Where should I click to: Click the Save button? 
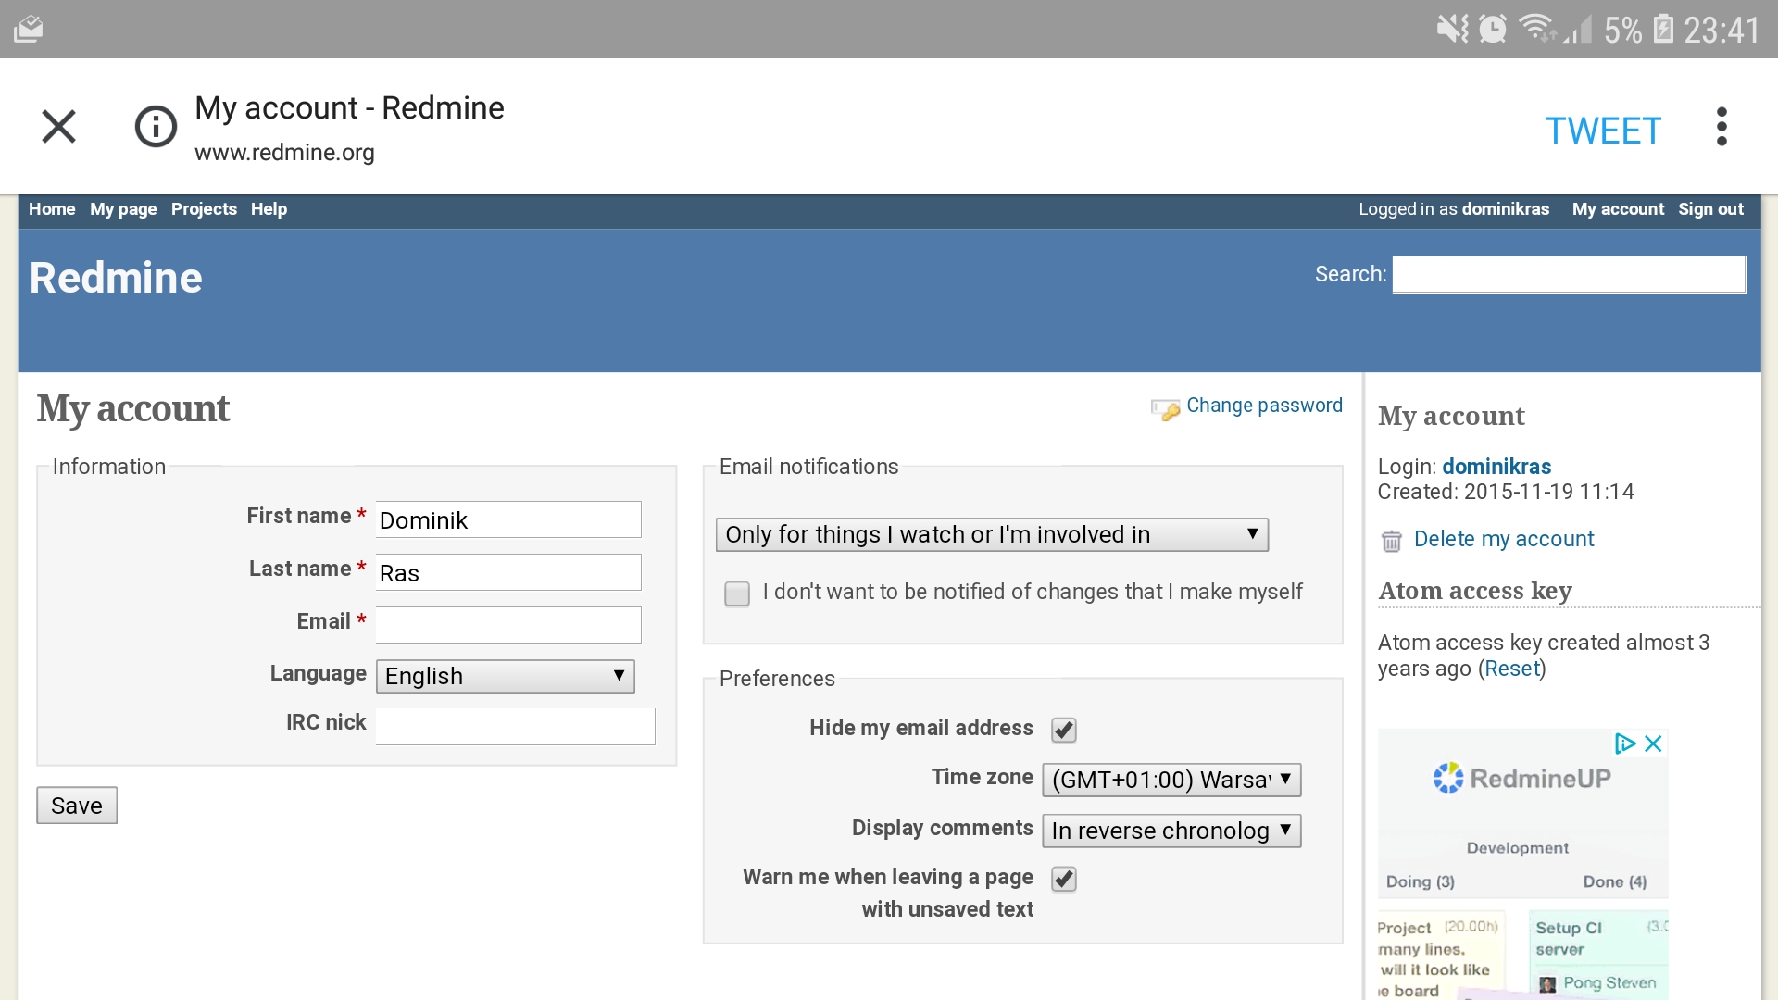click(77, 806)
